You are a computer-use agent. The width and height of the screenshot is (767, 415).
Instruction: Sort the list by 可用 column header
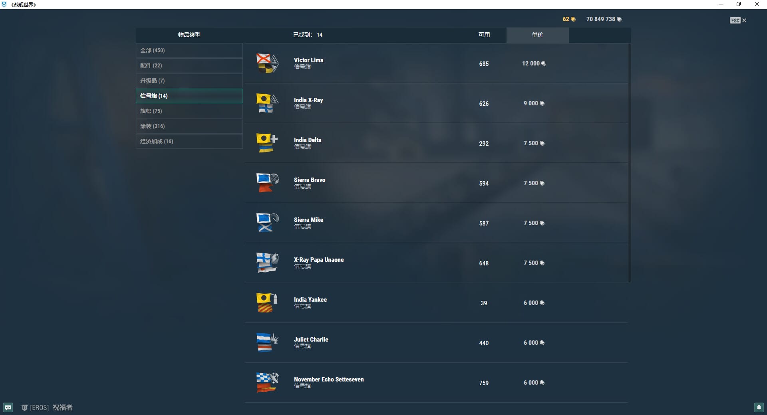tap(484, 35)
